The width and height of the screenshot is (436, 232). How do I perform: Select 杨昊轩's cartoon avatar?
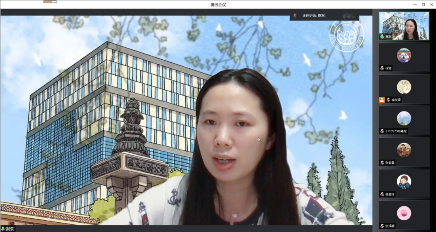click(404, 181)
